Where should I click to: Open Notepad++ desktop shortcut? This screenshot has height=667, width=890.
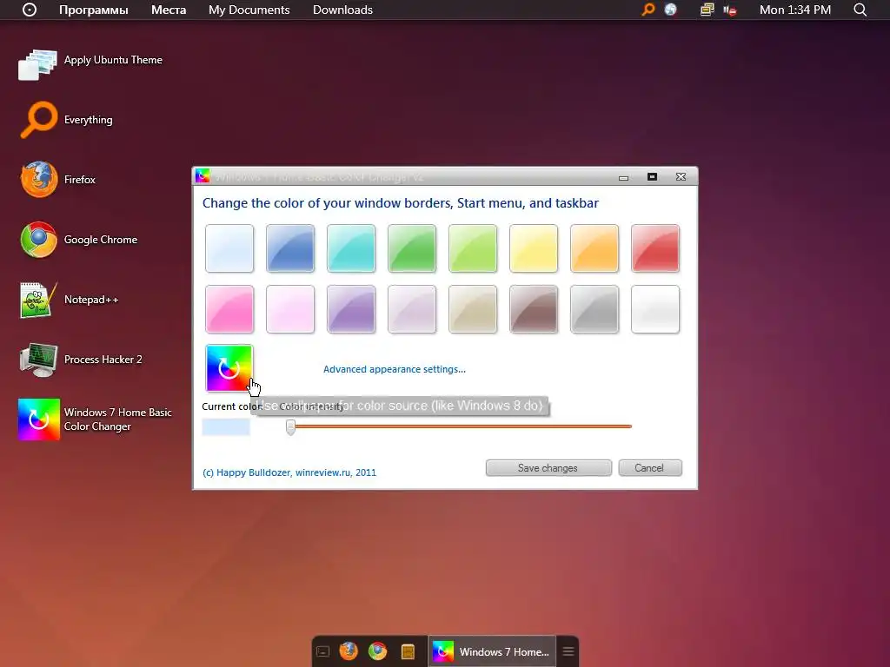point(70,300)
